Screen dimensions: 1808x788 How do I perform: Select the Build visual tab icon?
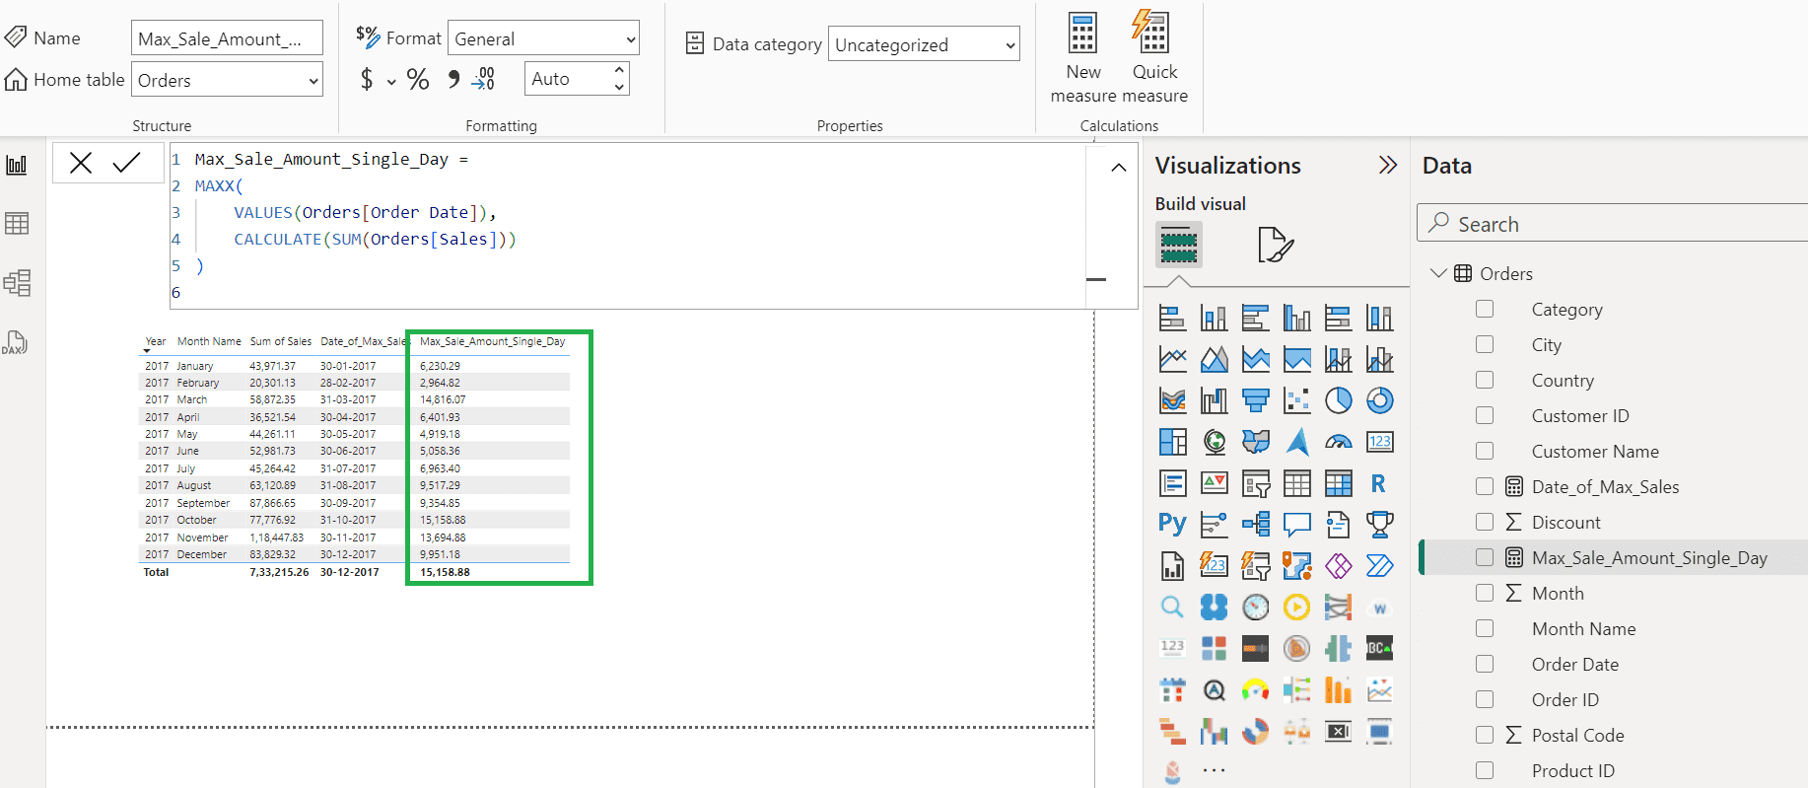coord(1178,245)
